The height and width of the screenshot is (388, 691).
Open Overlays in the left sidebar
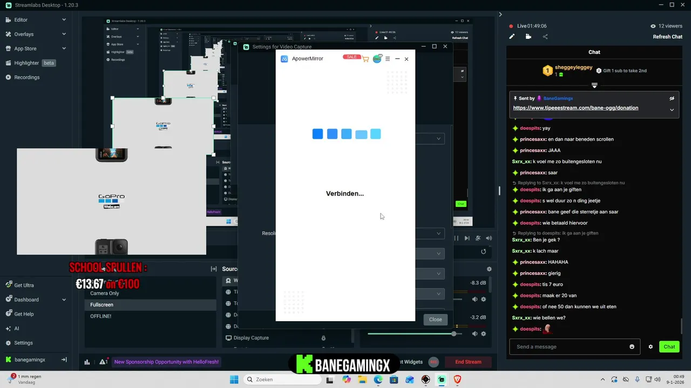click(24, 34)
